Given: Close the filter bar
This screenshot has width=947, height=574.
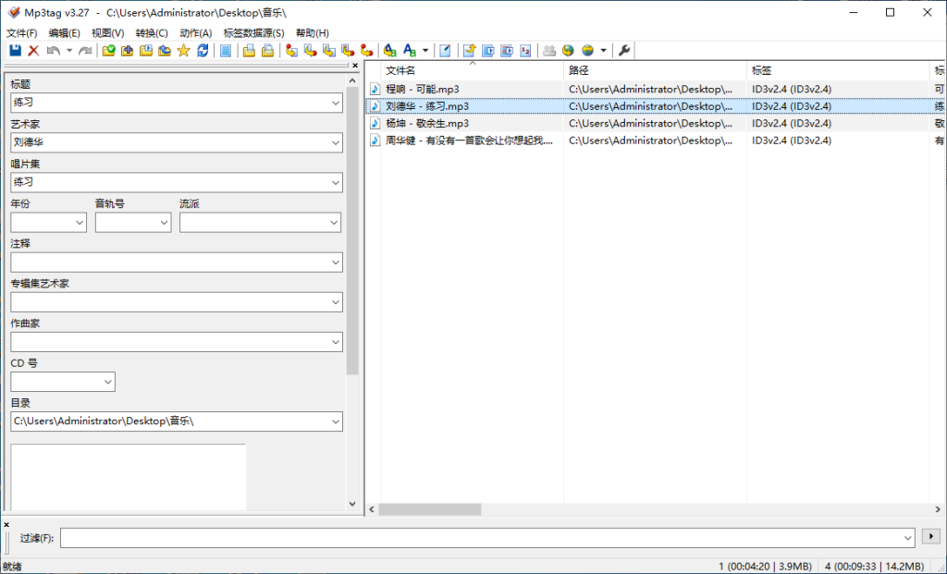Looking at the screenshot, I should (6, 524).
